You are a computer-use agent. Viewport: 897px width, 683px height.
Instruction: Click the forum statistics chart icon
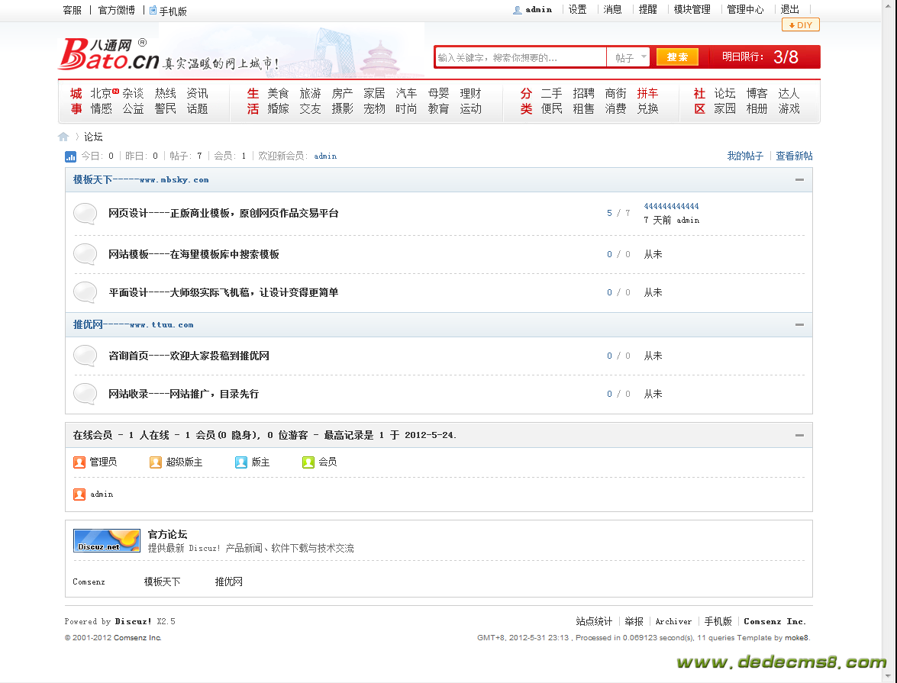70,156
